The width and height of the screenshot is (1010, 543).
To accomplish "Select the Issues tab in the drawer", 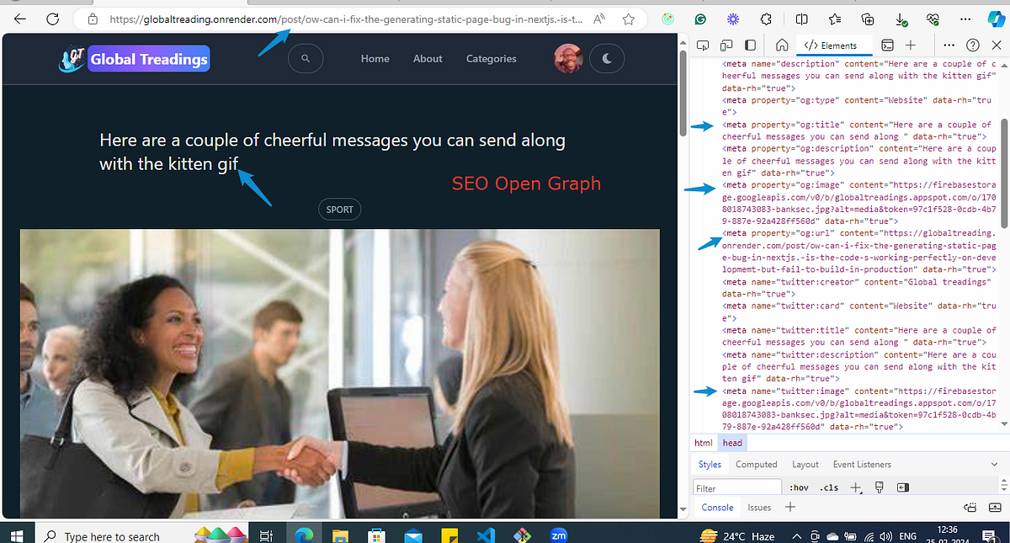I will click(x=760, y=507).
